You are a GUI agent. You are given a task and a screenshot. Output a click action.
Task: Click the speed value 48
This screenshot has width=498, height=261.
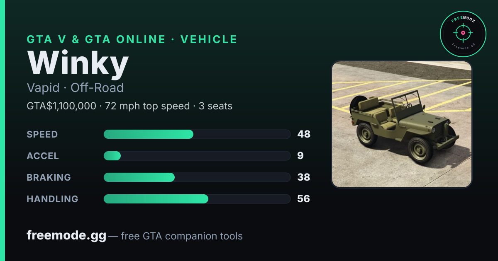pos(304,134)
